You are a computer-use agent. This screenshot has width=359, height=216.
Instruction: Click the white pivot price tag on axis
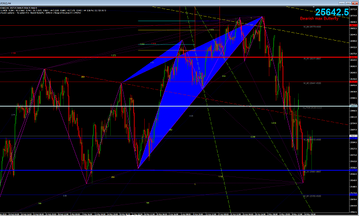click(354, 106)
